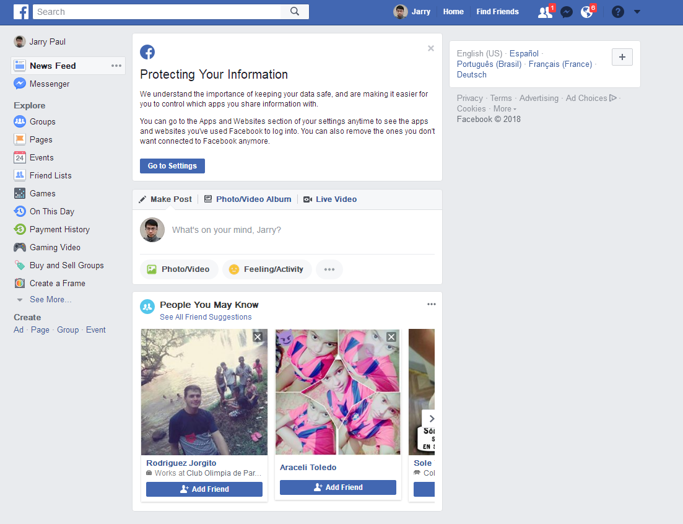Select the Live Video tab
Image resolution: width=683 pixels, height=524 pixels.
point(330,199)
